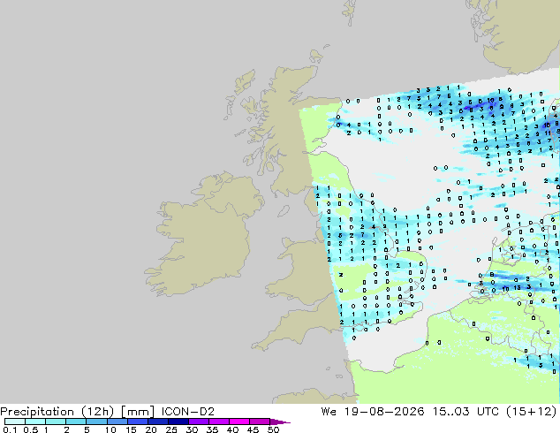Click the legend value '50'

tap(273, 429)
